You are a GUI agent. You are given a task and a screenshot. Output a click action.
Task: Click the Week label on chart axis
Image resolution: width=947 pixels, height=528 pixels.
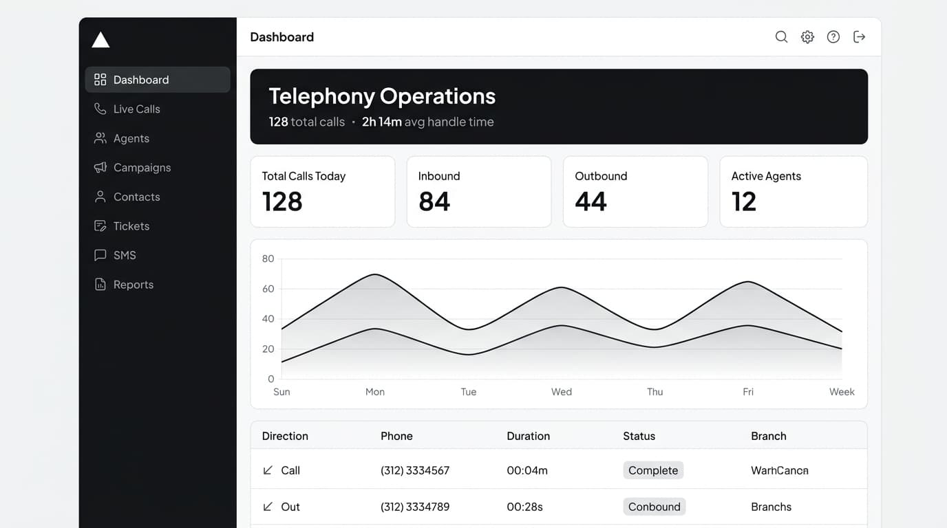pyautogui.click(x=842, y=392)
